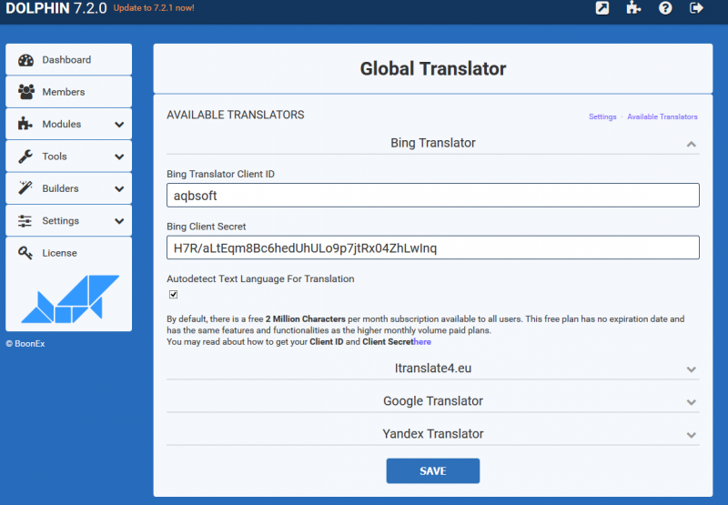Collapse the Bing Translator section chevron

(x=691, y=144)
